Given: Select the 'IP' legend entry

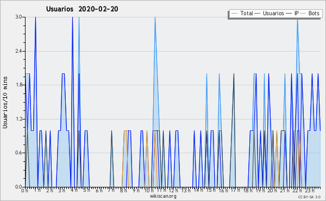Looking at the screenshot, I should coord(297,13).
